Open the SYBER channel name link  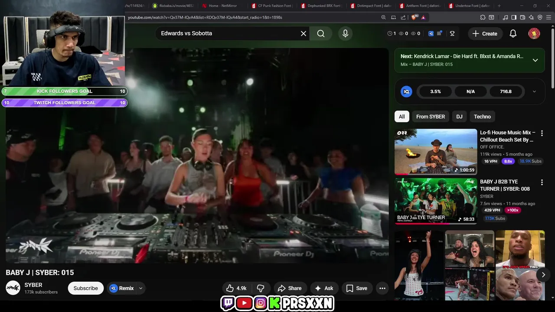point(33,285)
